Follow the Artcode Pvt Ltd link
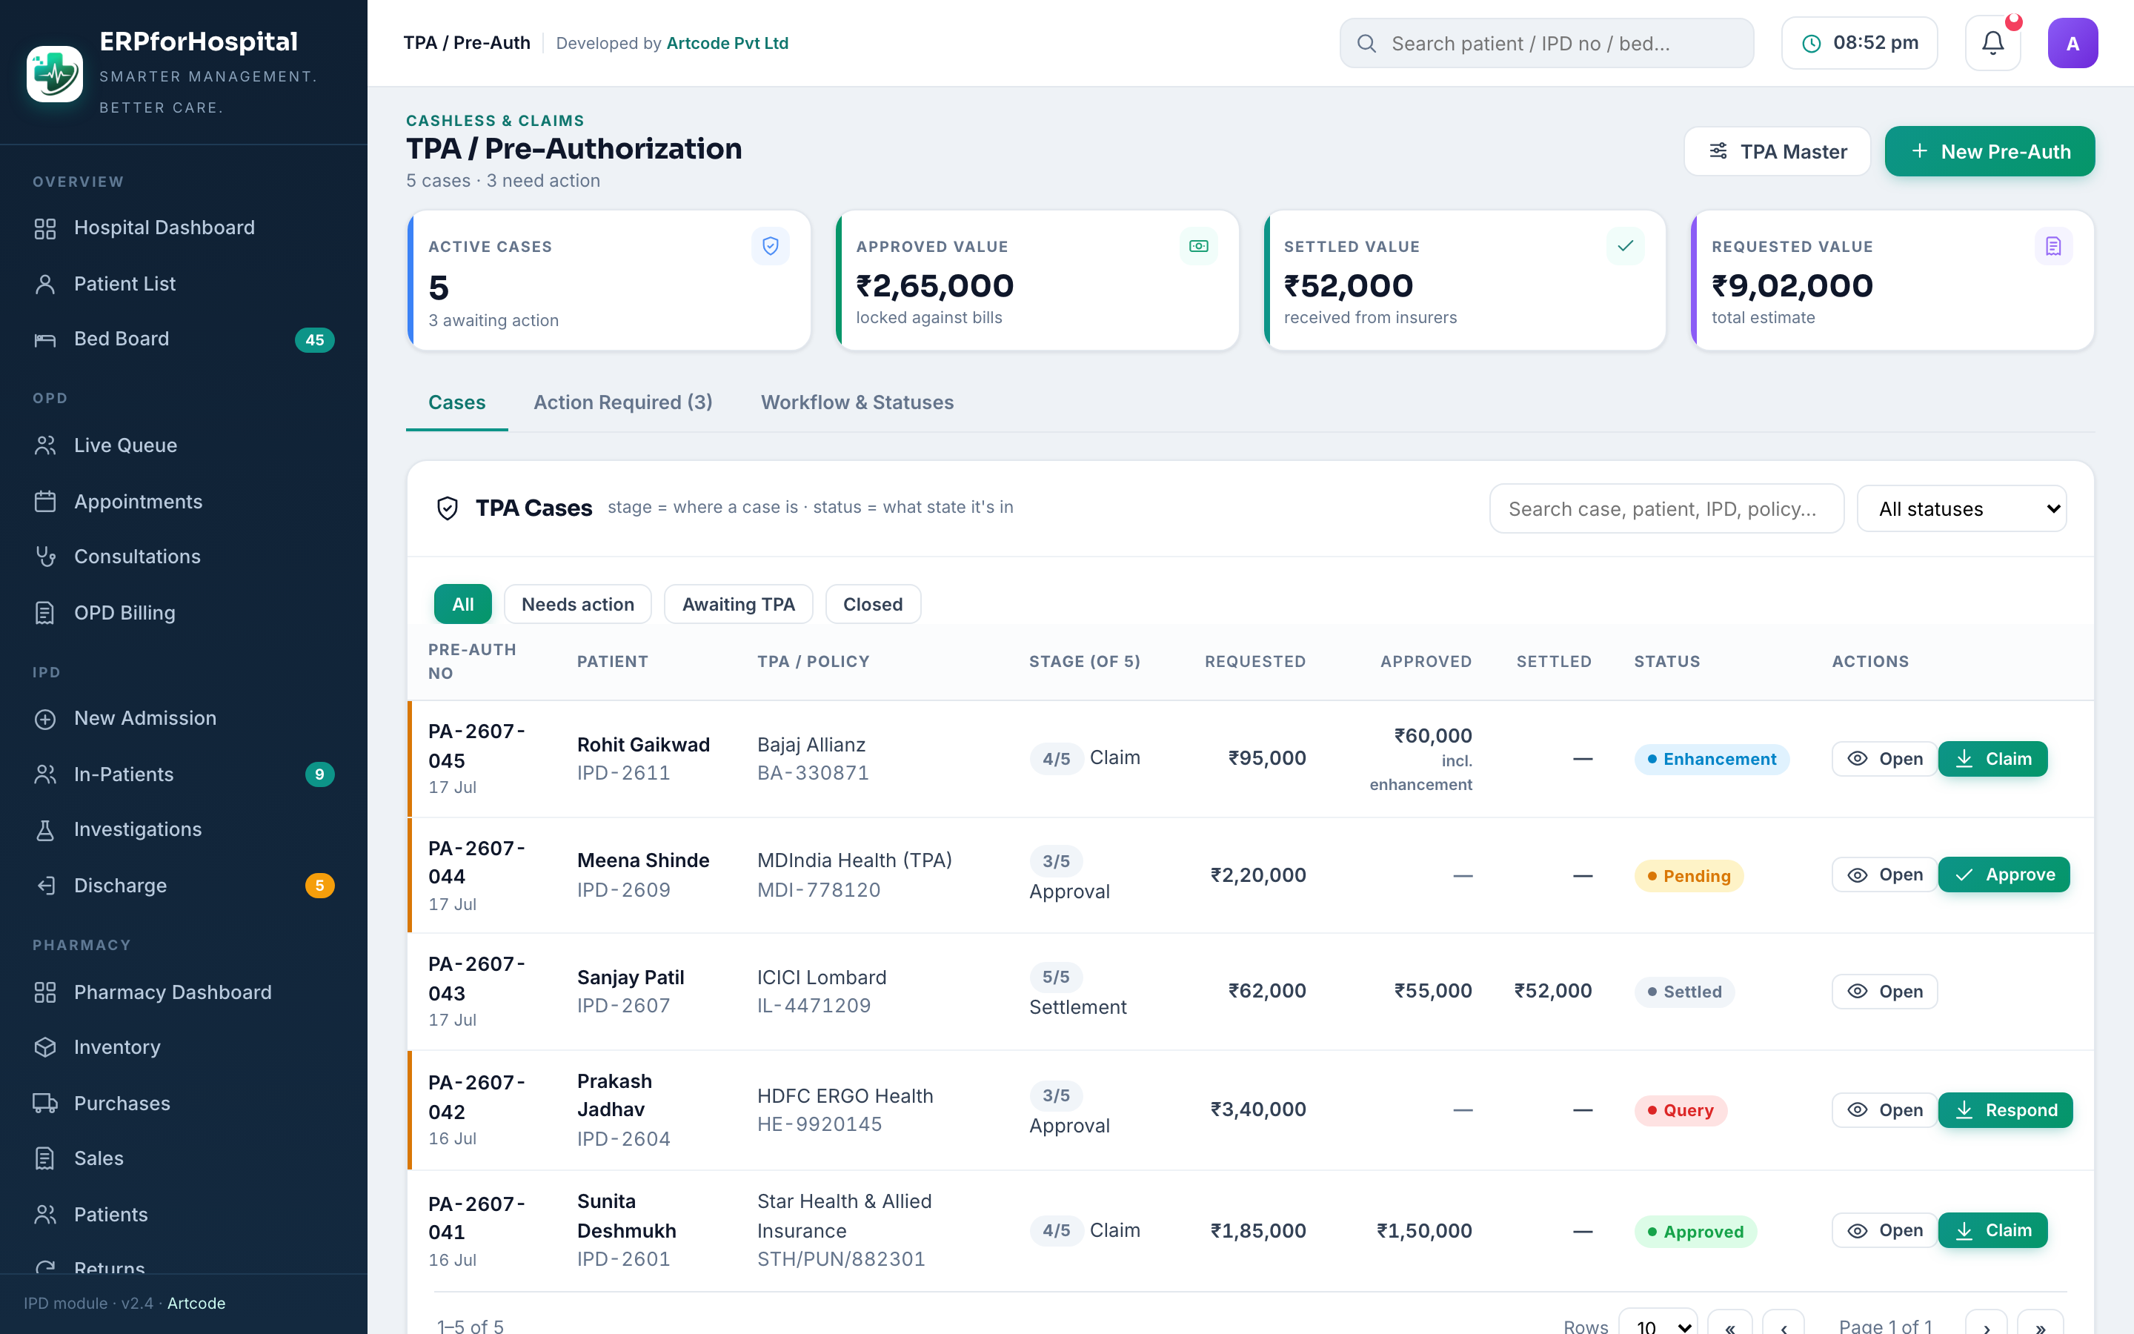 (x=727, y=43)
